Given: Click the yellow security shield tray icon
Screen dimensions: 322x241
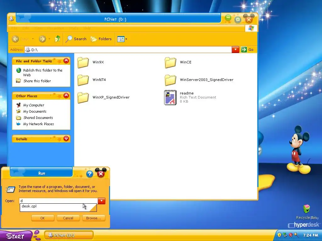Looking at the screenshot, I should (x=279, y=235).
